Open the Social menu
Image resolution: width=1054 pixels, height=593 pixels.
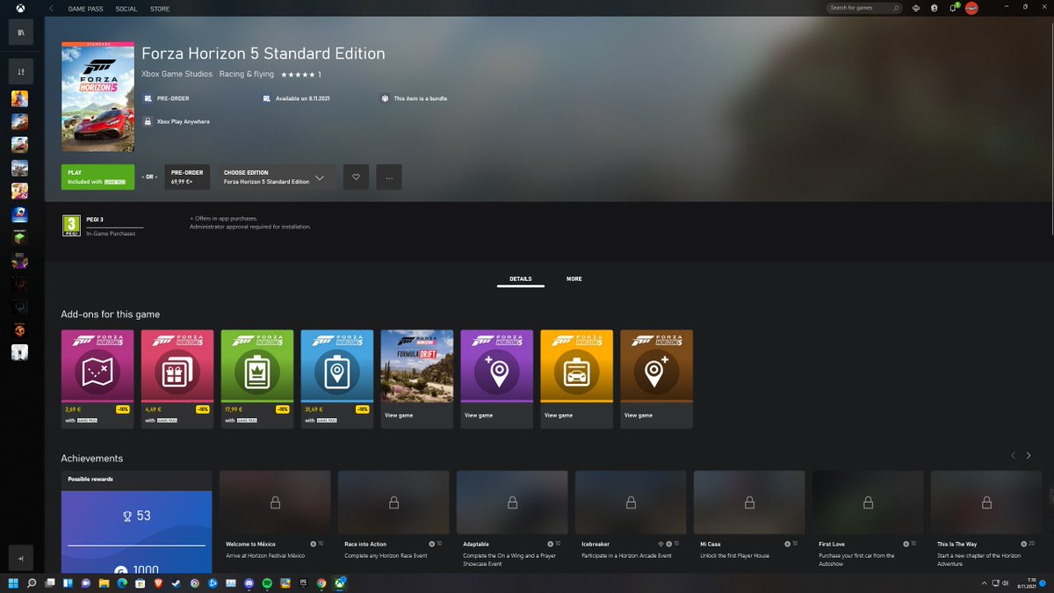point(126,9)
